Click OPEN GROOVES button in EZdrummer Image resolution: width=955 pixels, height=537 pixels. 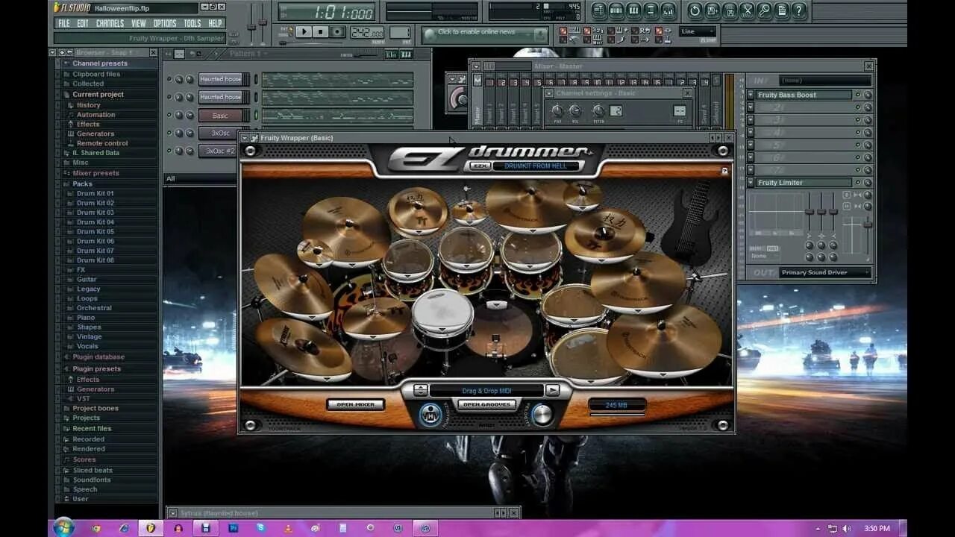(486, 404)
